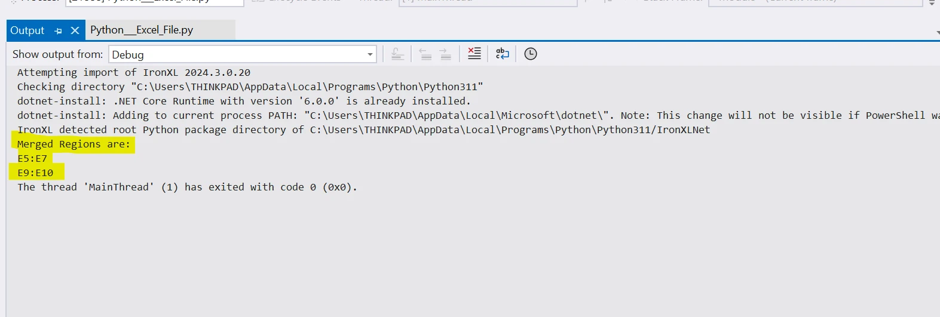Viewport: 940px width, 317px height.
Task: Expand the tab overflow arrow at far right
Action: pyautogui.click(x=936, y=32)
